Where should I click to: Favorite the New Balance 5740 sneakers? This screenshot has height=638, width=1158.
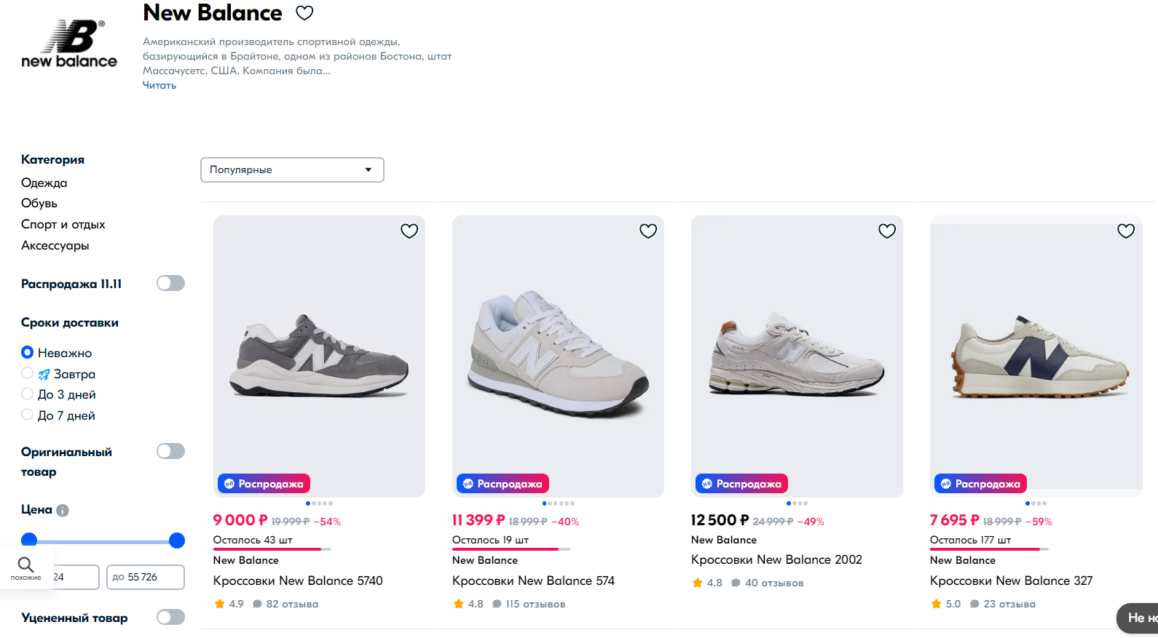pyautogui.click(x=409, y=231)
